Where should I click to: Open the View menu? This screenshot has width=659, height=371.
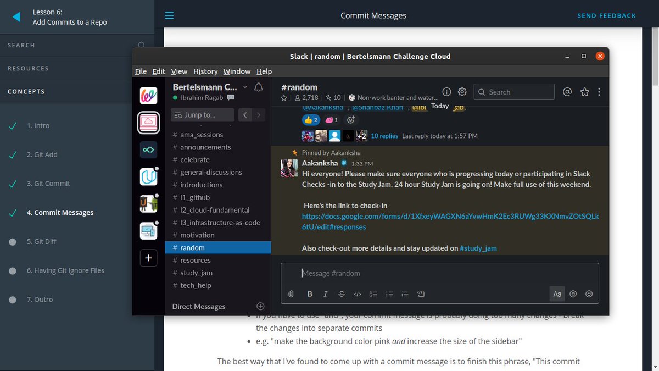point(179,71)
